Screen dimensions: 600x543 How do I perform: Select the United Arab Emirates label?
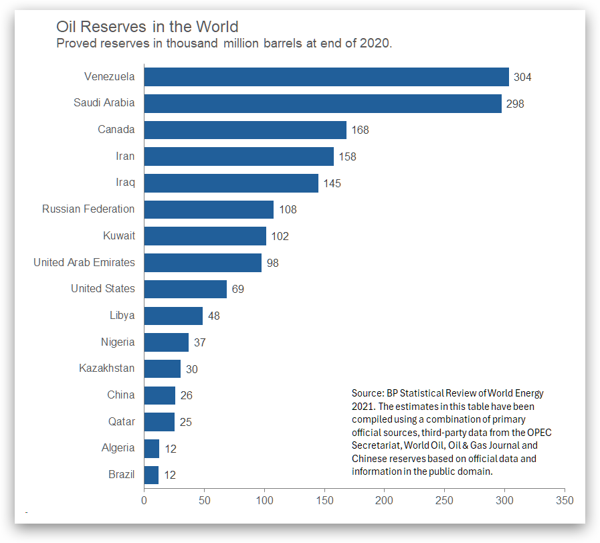click(84, 262)
